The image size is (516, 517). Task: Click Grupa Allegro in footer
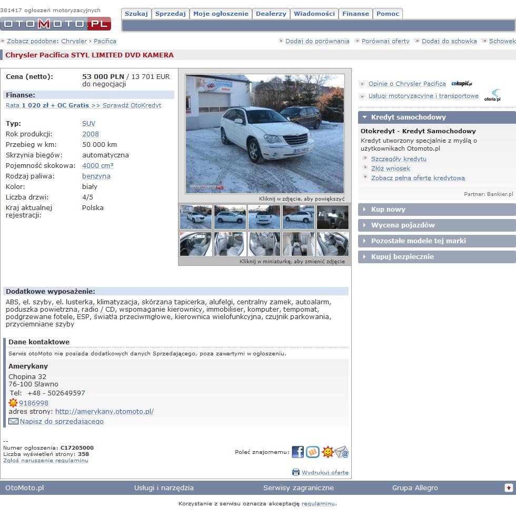415,488
